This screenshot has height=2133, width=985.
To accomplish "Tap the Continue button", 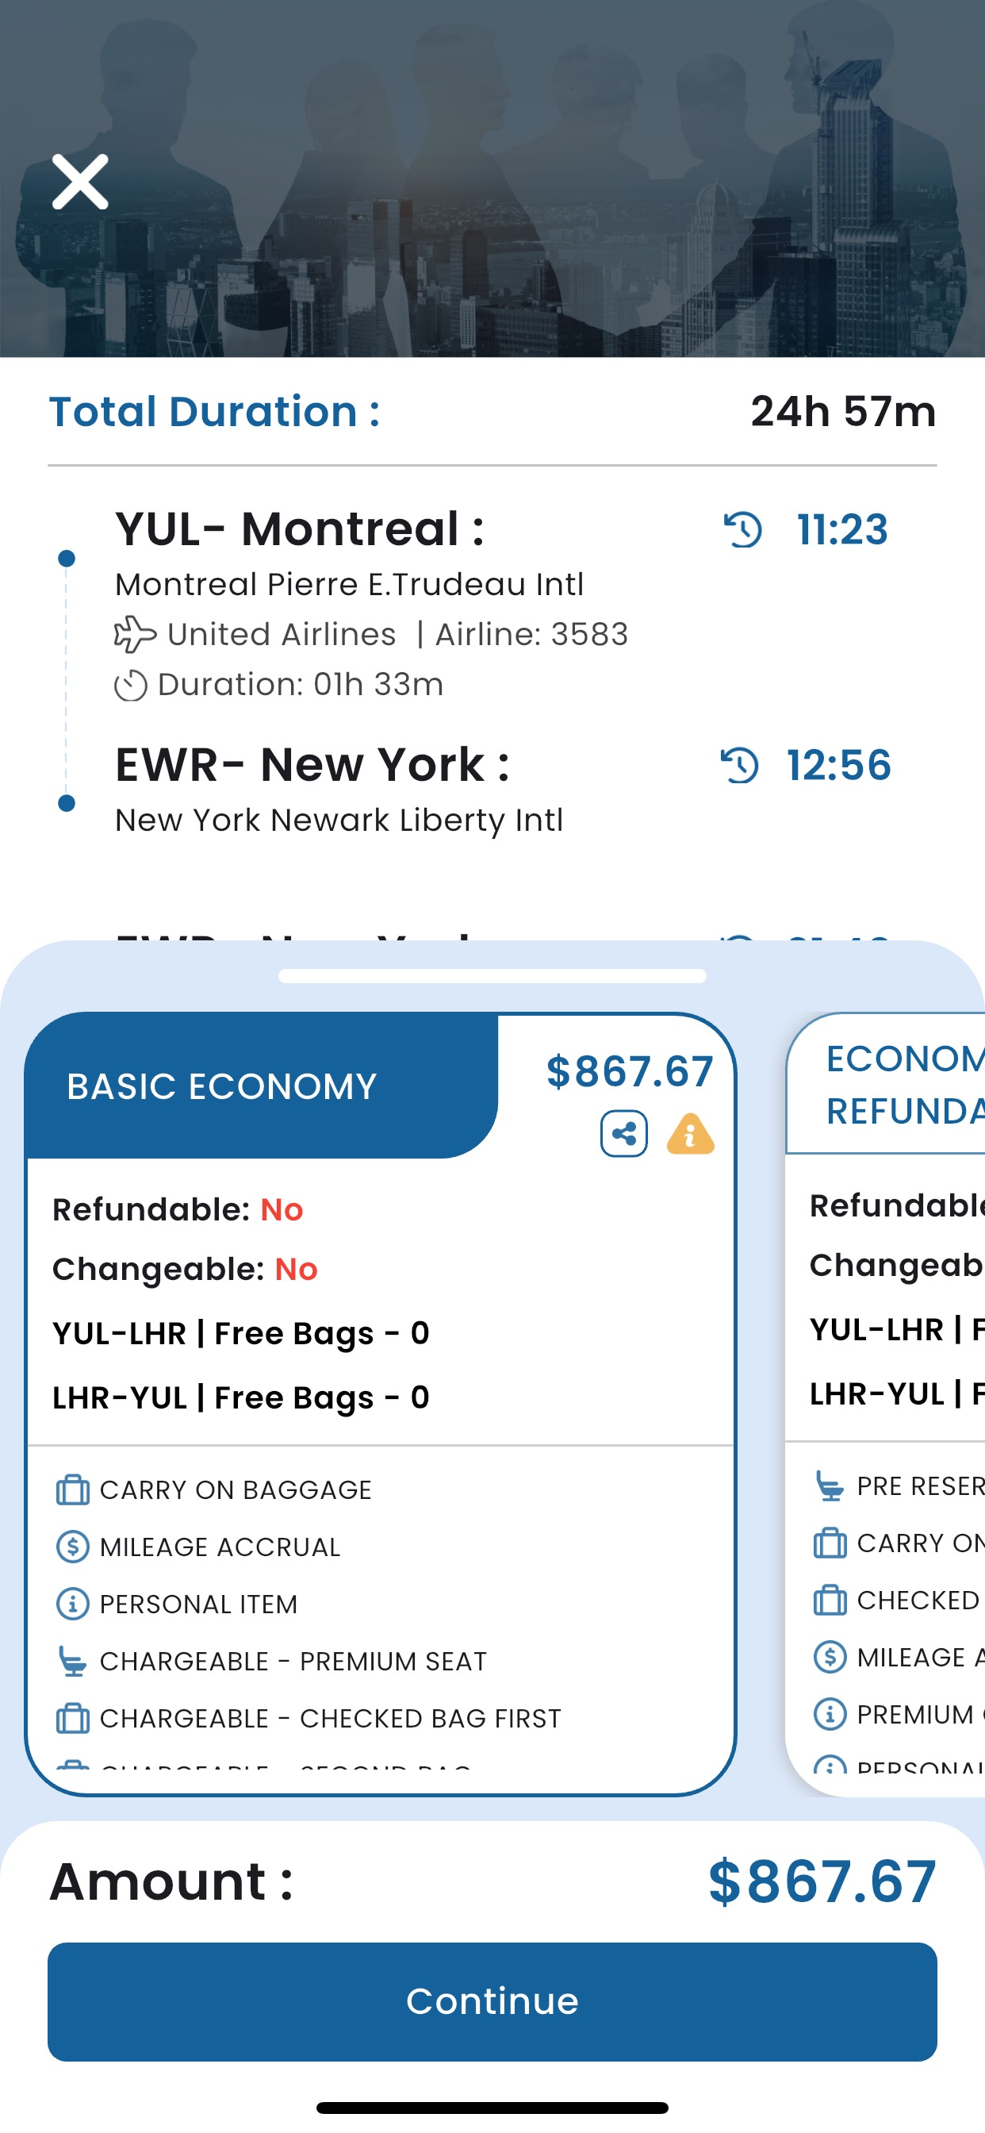I will tap(492, 2001).
